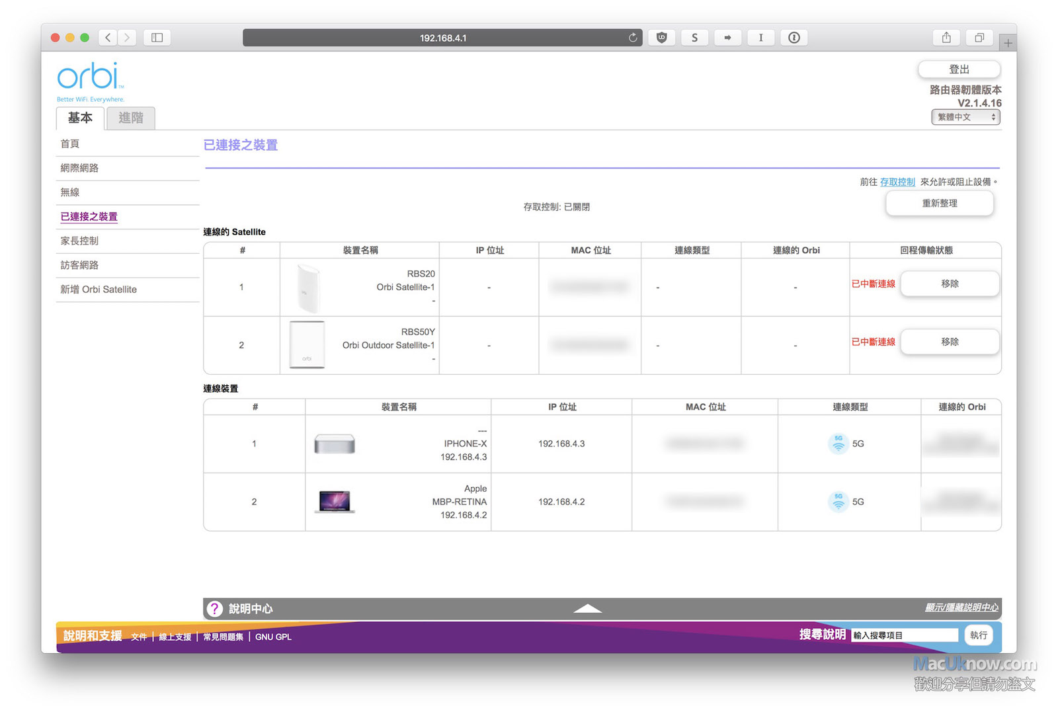Screen dimensions: 1058x712
Task: Click the MBP-RETINA laptop device icon
Action: click(335, 502)
